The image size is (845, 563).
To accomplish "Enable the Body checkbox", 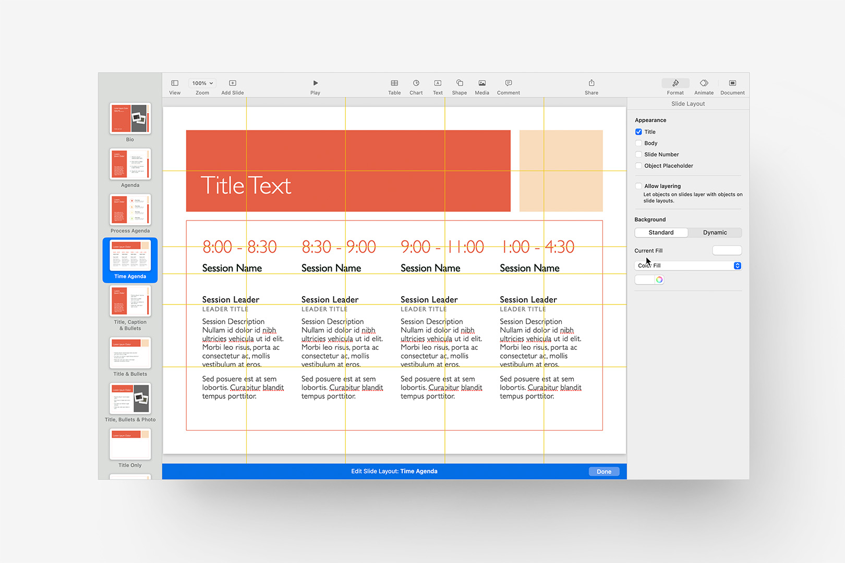I will click(x=638, y=143).
